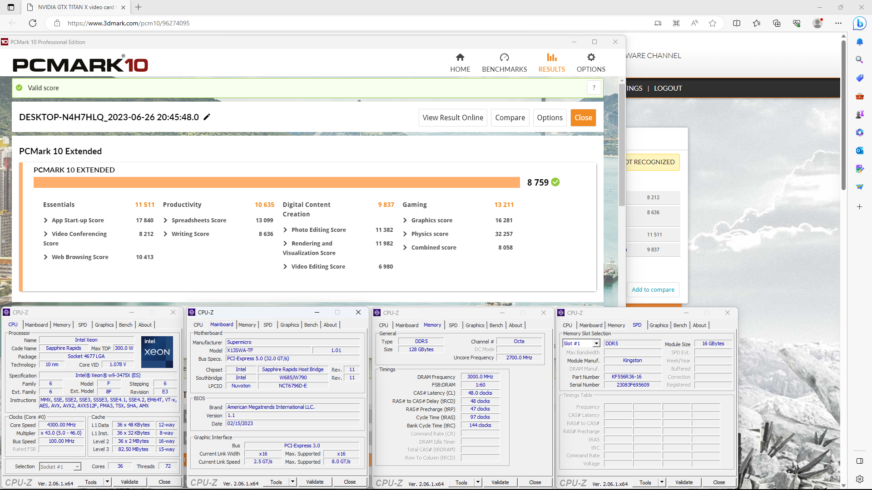Expand Physics score details
This screenshot has height=490, width=872.
[x=405, y=234]
